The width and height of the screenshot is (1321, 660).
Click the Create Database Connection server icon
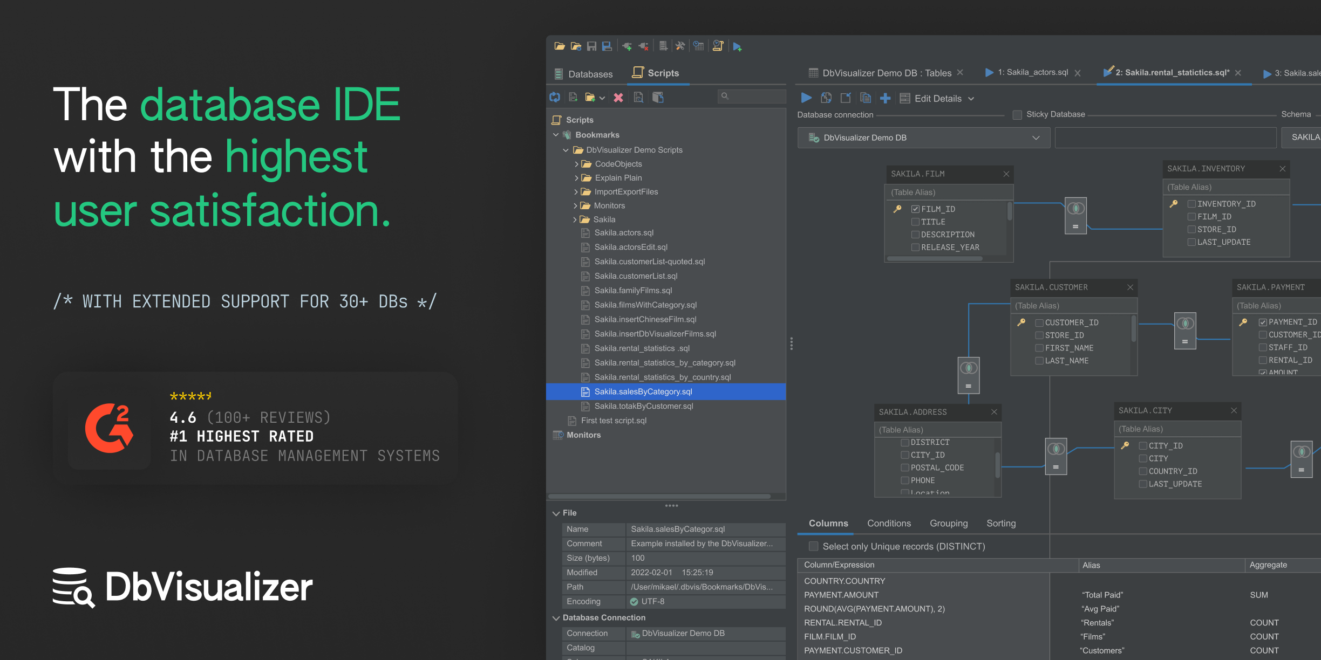pyautogui.click(x=663, y=46)
